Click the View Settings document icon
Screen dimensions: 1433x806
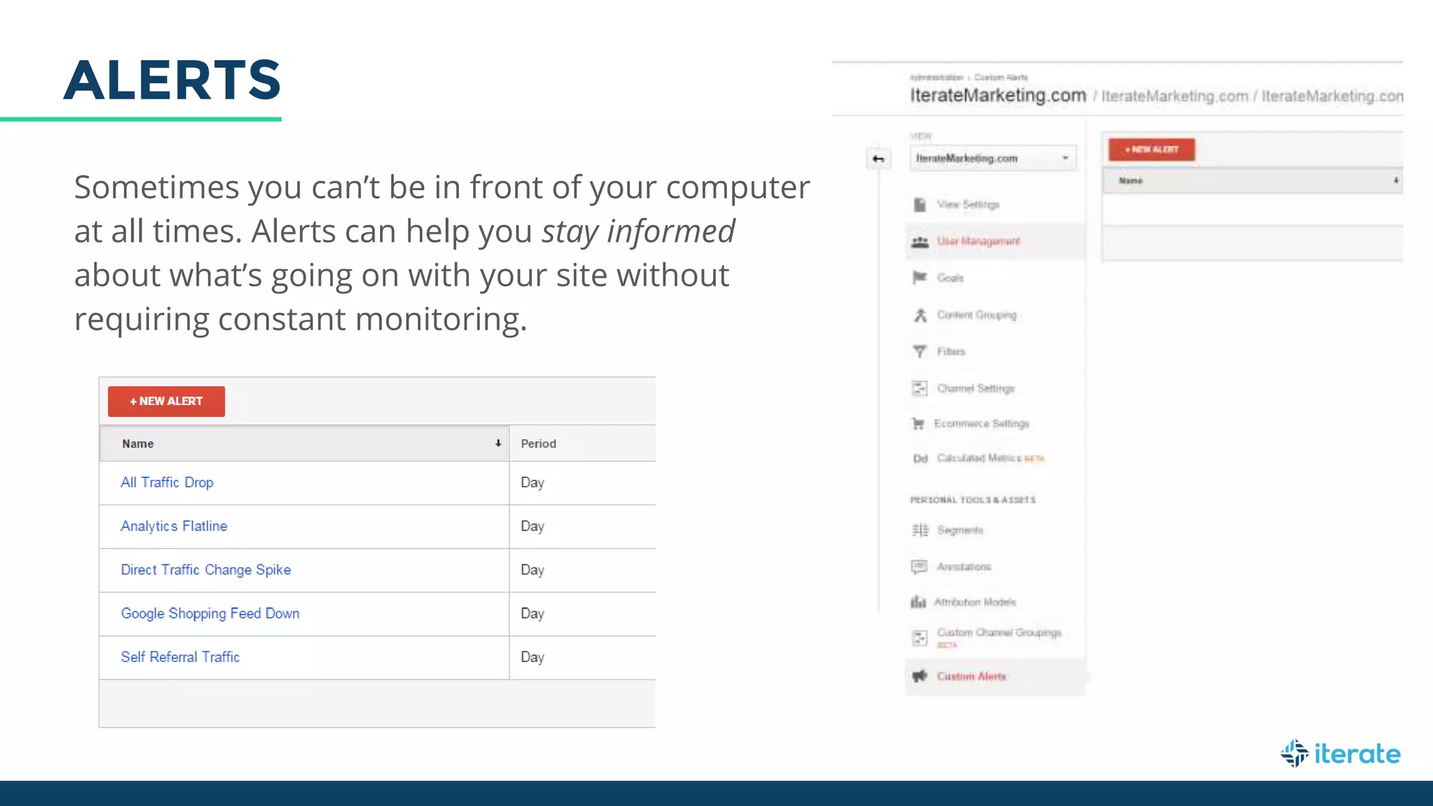click(x=919, y=204)
